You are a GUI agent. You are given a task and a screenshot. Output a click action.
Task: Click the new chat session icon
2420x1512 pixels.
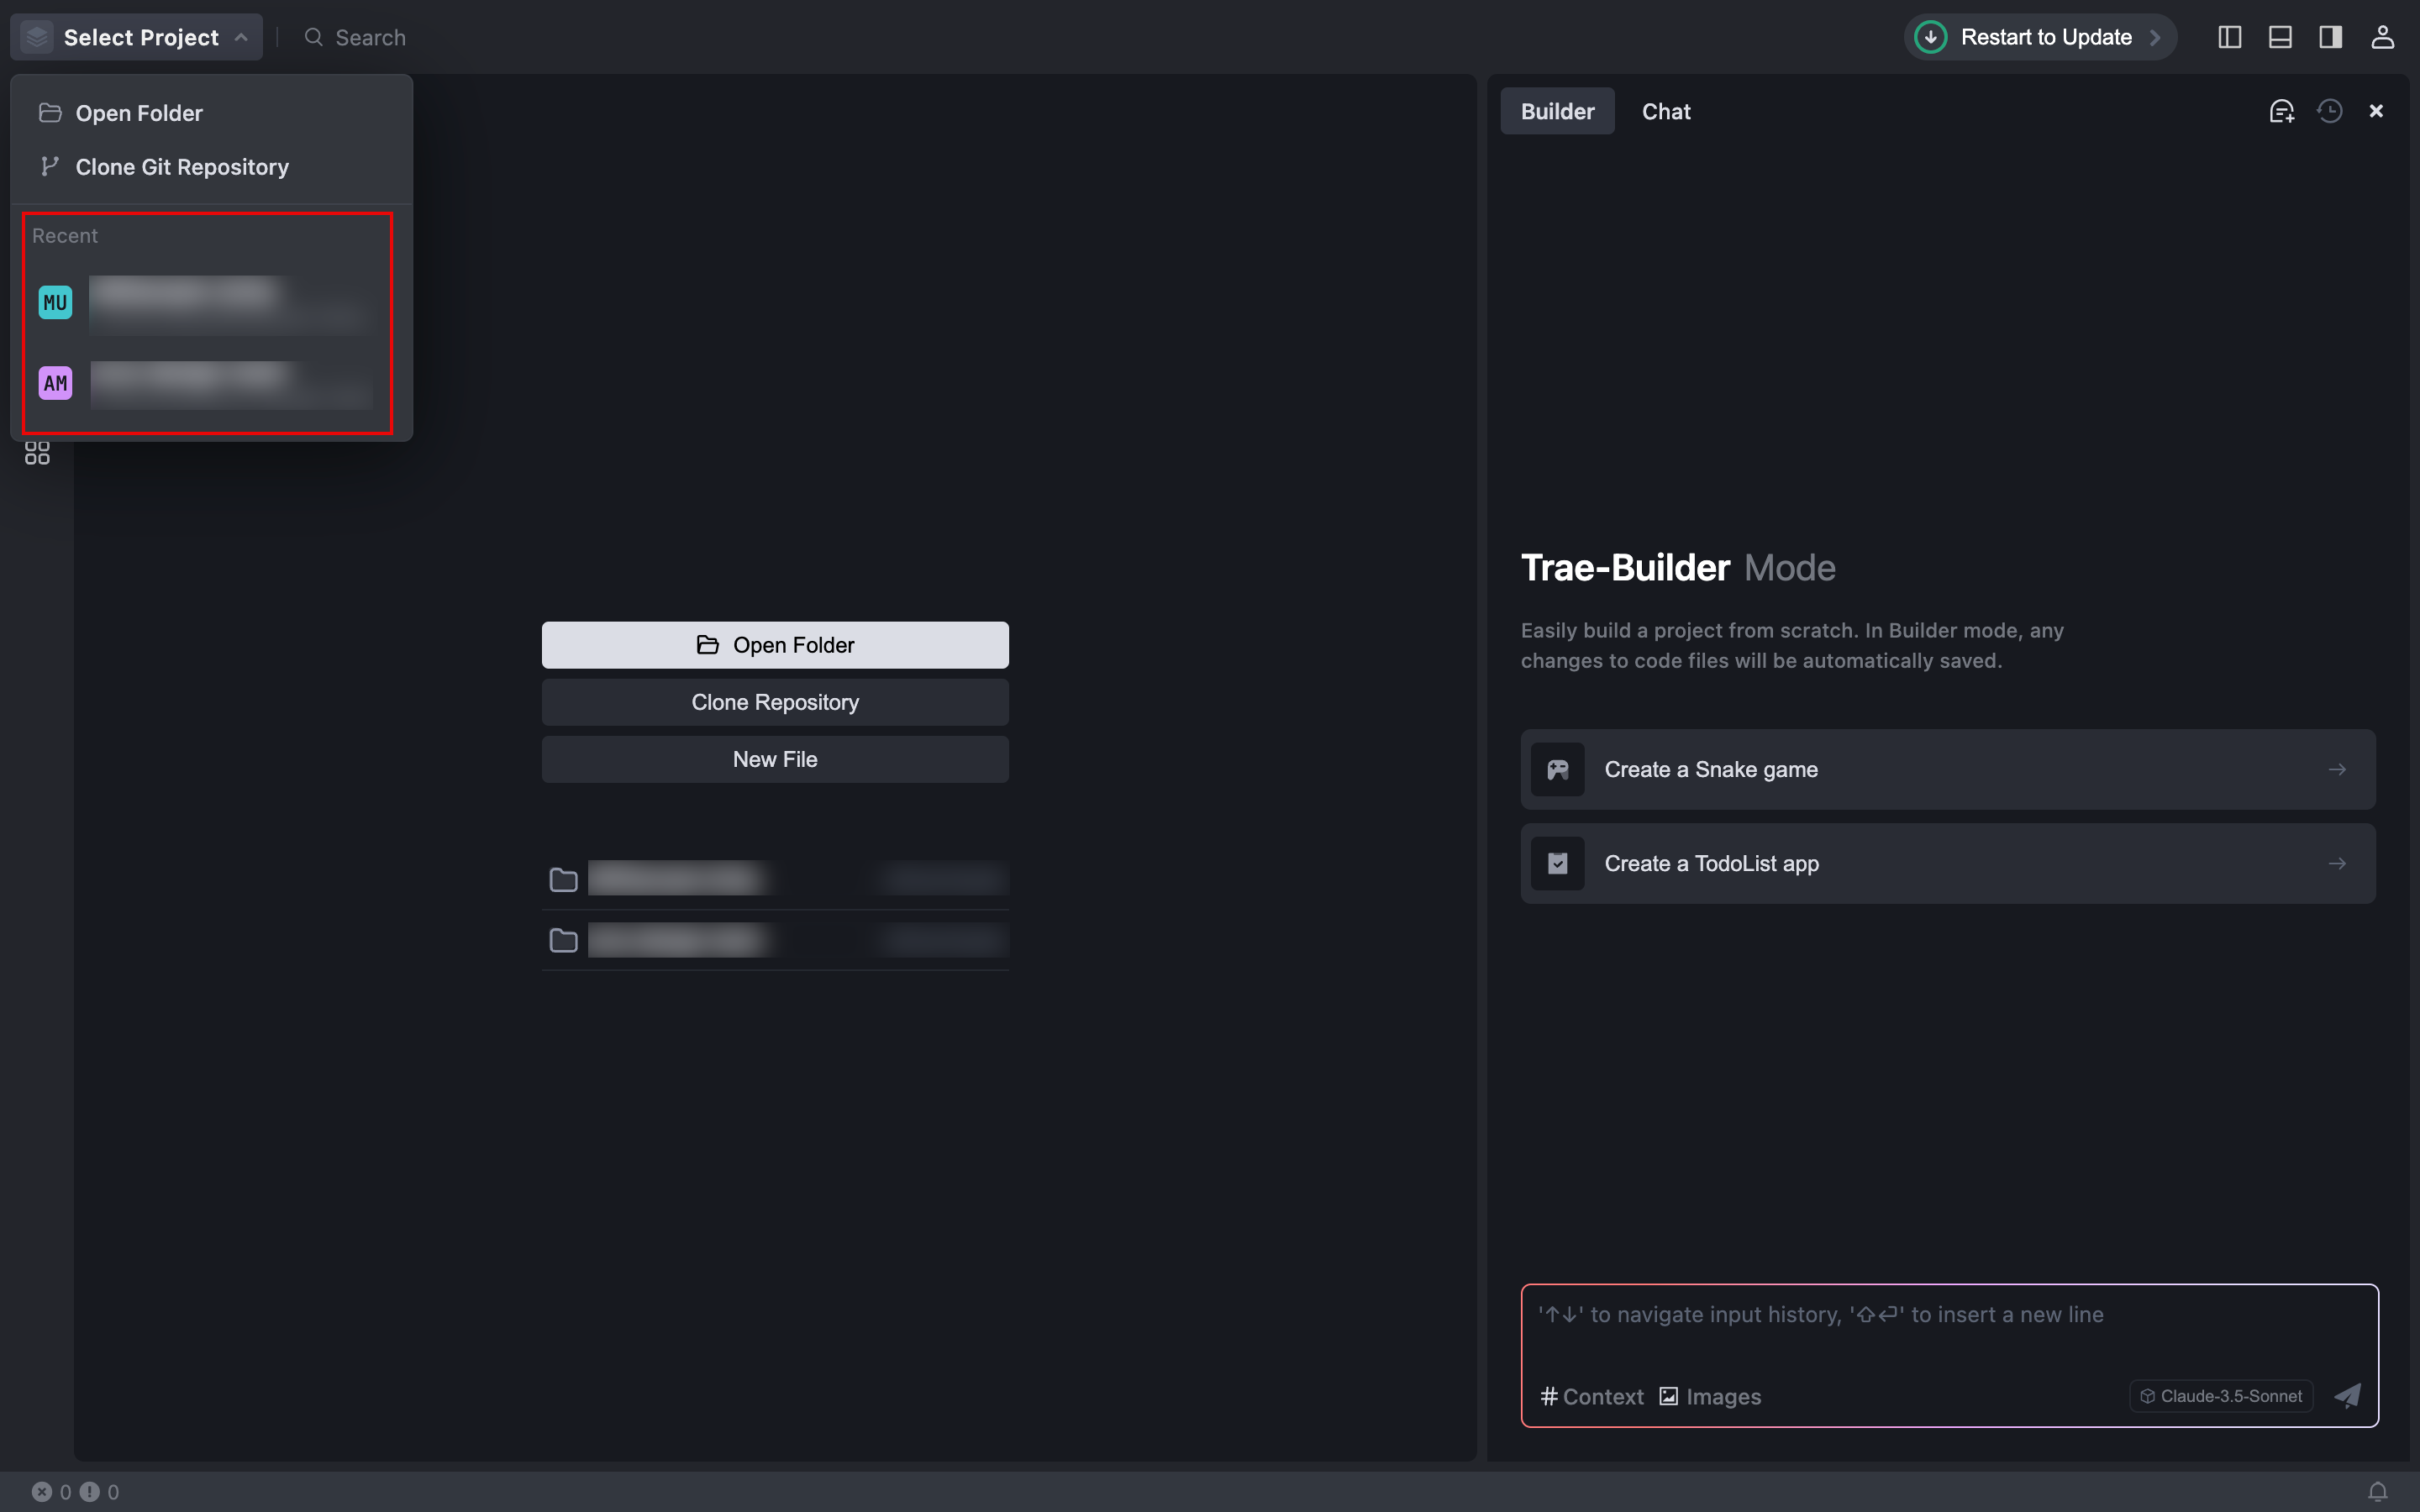pos(2281,111)
